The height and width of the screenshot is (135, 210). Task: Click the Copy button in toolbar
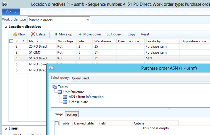(x=131, y=34)
